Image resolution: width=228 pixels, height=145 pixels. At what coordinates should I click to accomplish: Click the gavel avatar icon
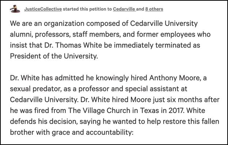click(x=15, y=9)
